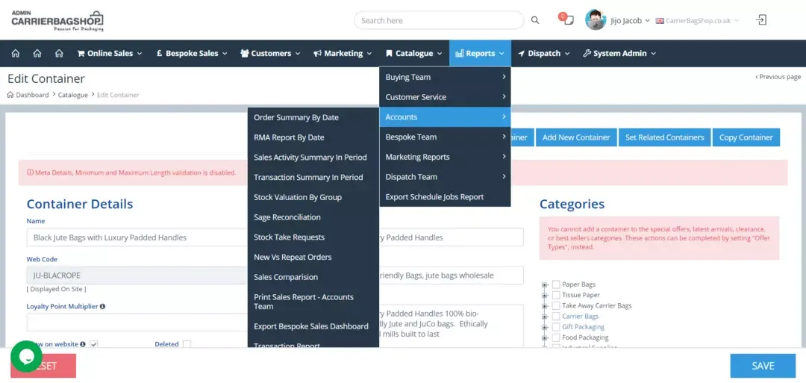Open the Catalogue dropdown menu
Image resolution: width=806 pixels, height=383 pixels.
[x=413, y=53]
